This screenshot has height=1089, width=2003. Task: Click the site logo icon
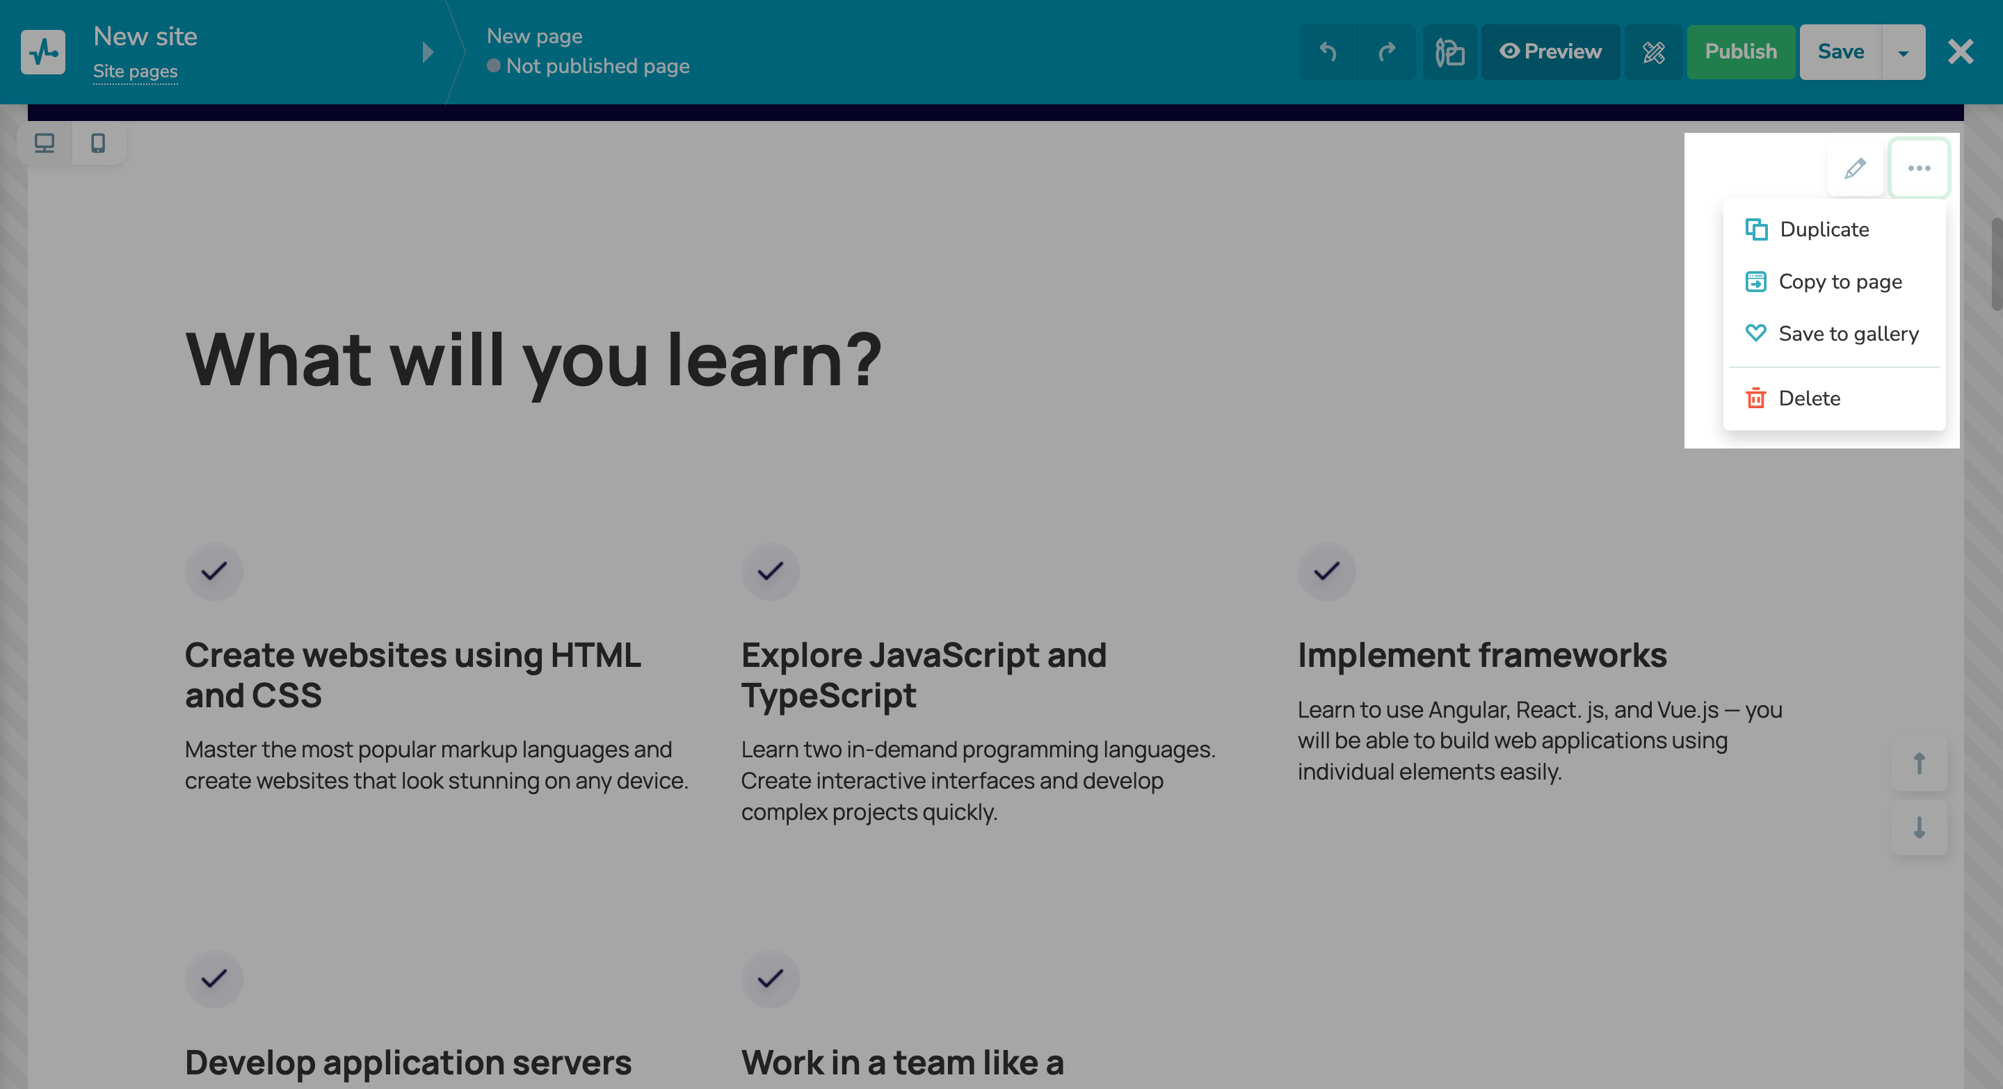point(42,52)
